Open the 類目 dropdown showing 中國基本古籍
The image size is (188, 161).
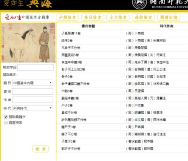32,83
